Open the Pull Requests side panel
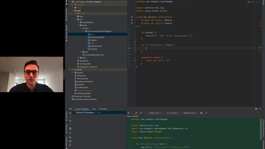 click(66, 14)
